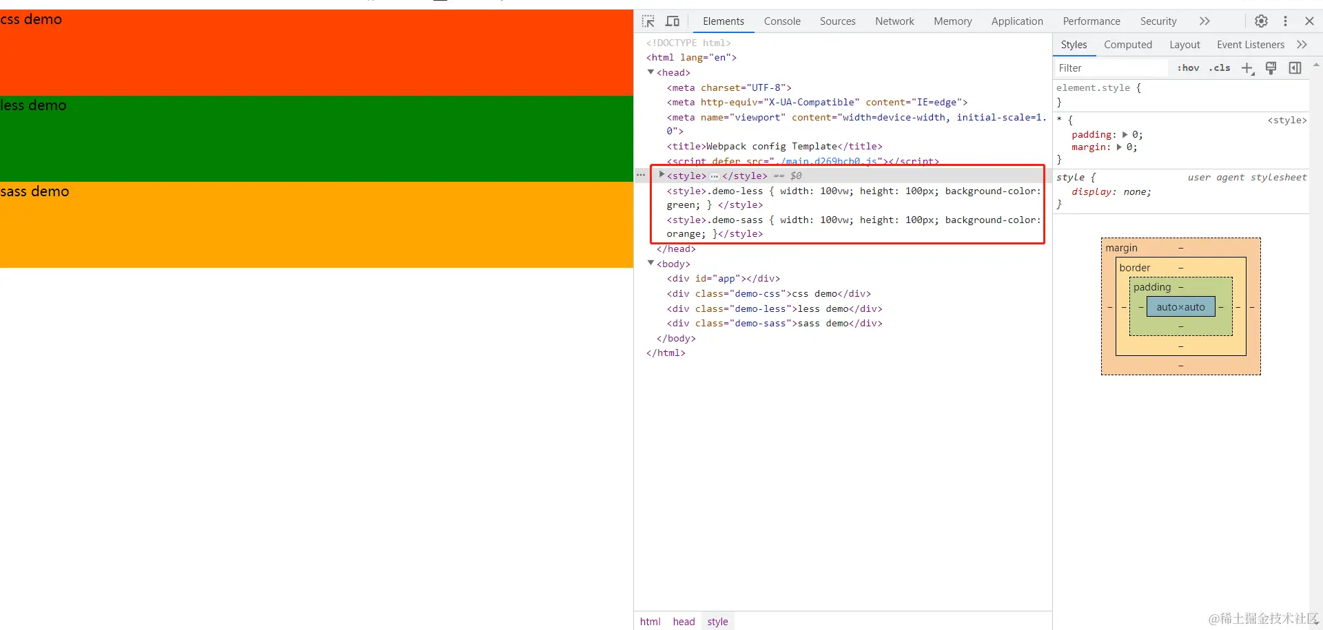This screenshot has height=630, width=1323.
Task: Expand the margin shorthand property
Action: pos(1119,147)
